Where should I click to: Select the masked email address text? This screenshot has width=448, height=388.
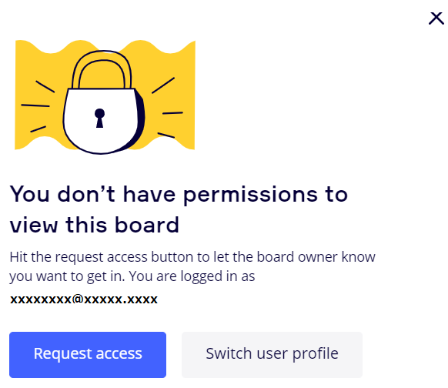click(84, 299)
